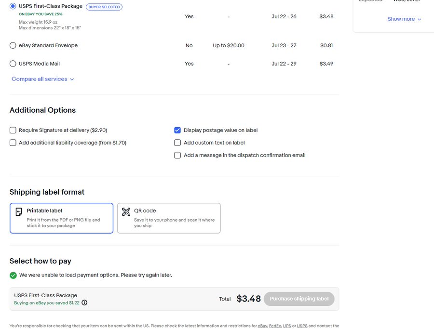This screenshot has width=434, height=329.
Task: Click Select how to pay heading
Action: click(x=41, y=261)
